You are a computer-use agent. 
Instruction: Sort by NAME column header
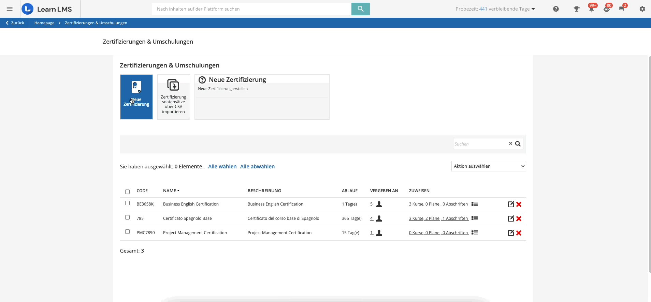pos(171,191)
